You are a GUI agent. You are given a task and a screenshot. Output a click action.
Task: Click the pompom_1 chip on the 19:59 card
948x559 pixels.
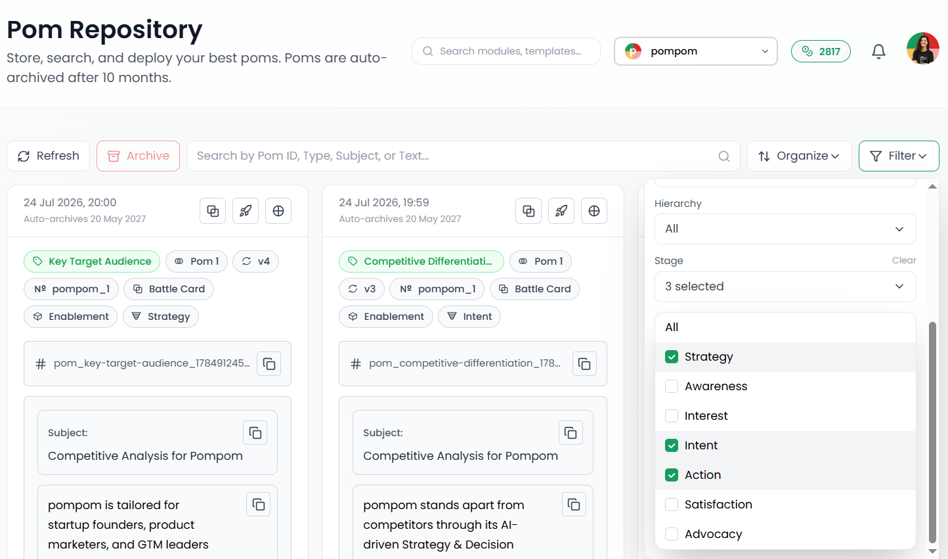tap(437, 289)
